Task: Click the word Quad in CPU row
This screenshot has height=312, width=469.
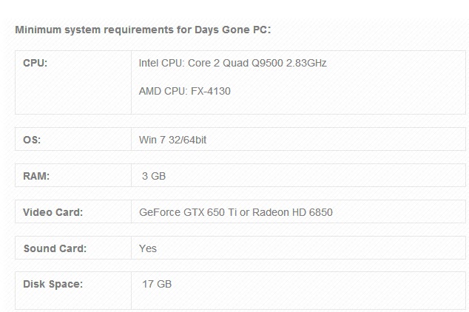Action: pyautogui.click(x=236, y=63)
